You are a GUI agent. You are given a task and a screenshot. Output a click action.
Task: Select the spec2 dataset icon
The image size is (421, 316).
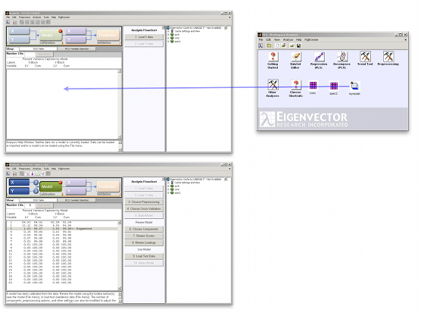334,86
